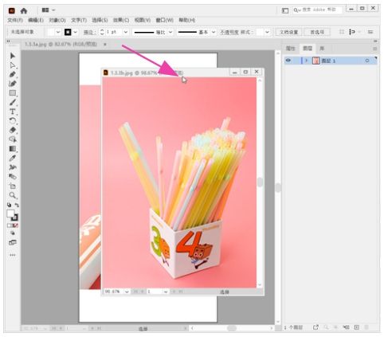Image resolution: width=384 pixels, height=337 pixels.
Task: Create new layer in Layers panel
Action: [357, 327]
